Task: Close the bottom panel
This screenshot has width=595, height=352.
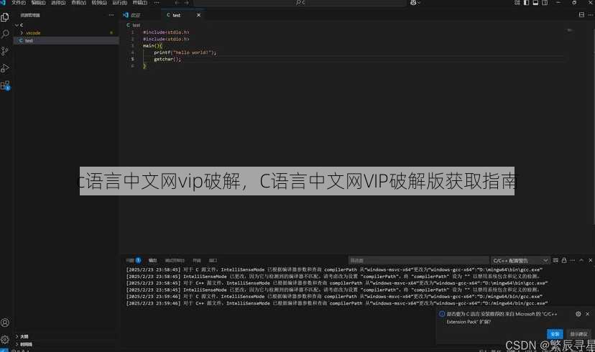Action: coord(591,260)
